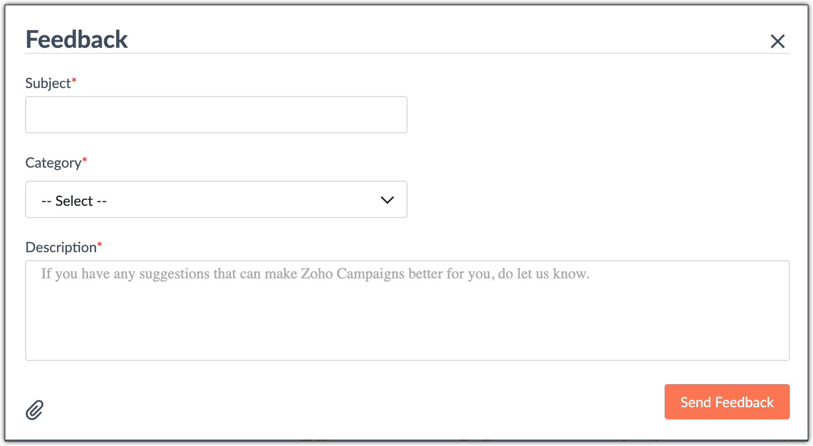Expand the Category dropdown chevron arrow
Image resolution: width=813 pixels, height=446 pixels.
(x=387, y=200)
